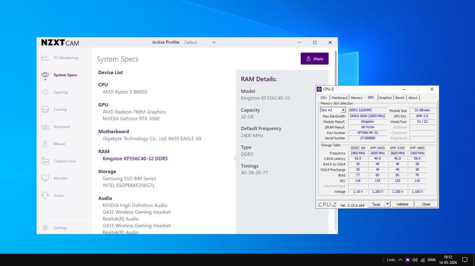This screenshot has width=475, height=266.
Task: Click the DAN input language indicator
Action: point(431,260)
